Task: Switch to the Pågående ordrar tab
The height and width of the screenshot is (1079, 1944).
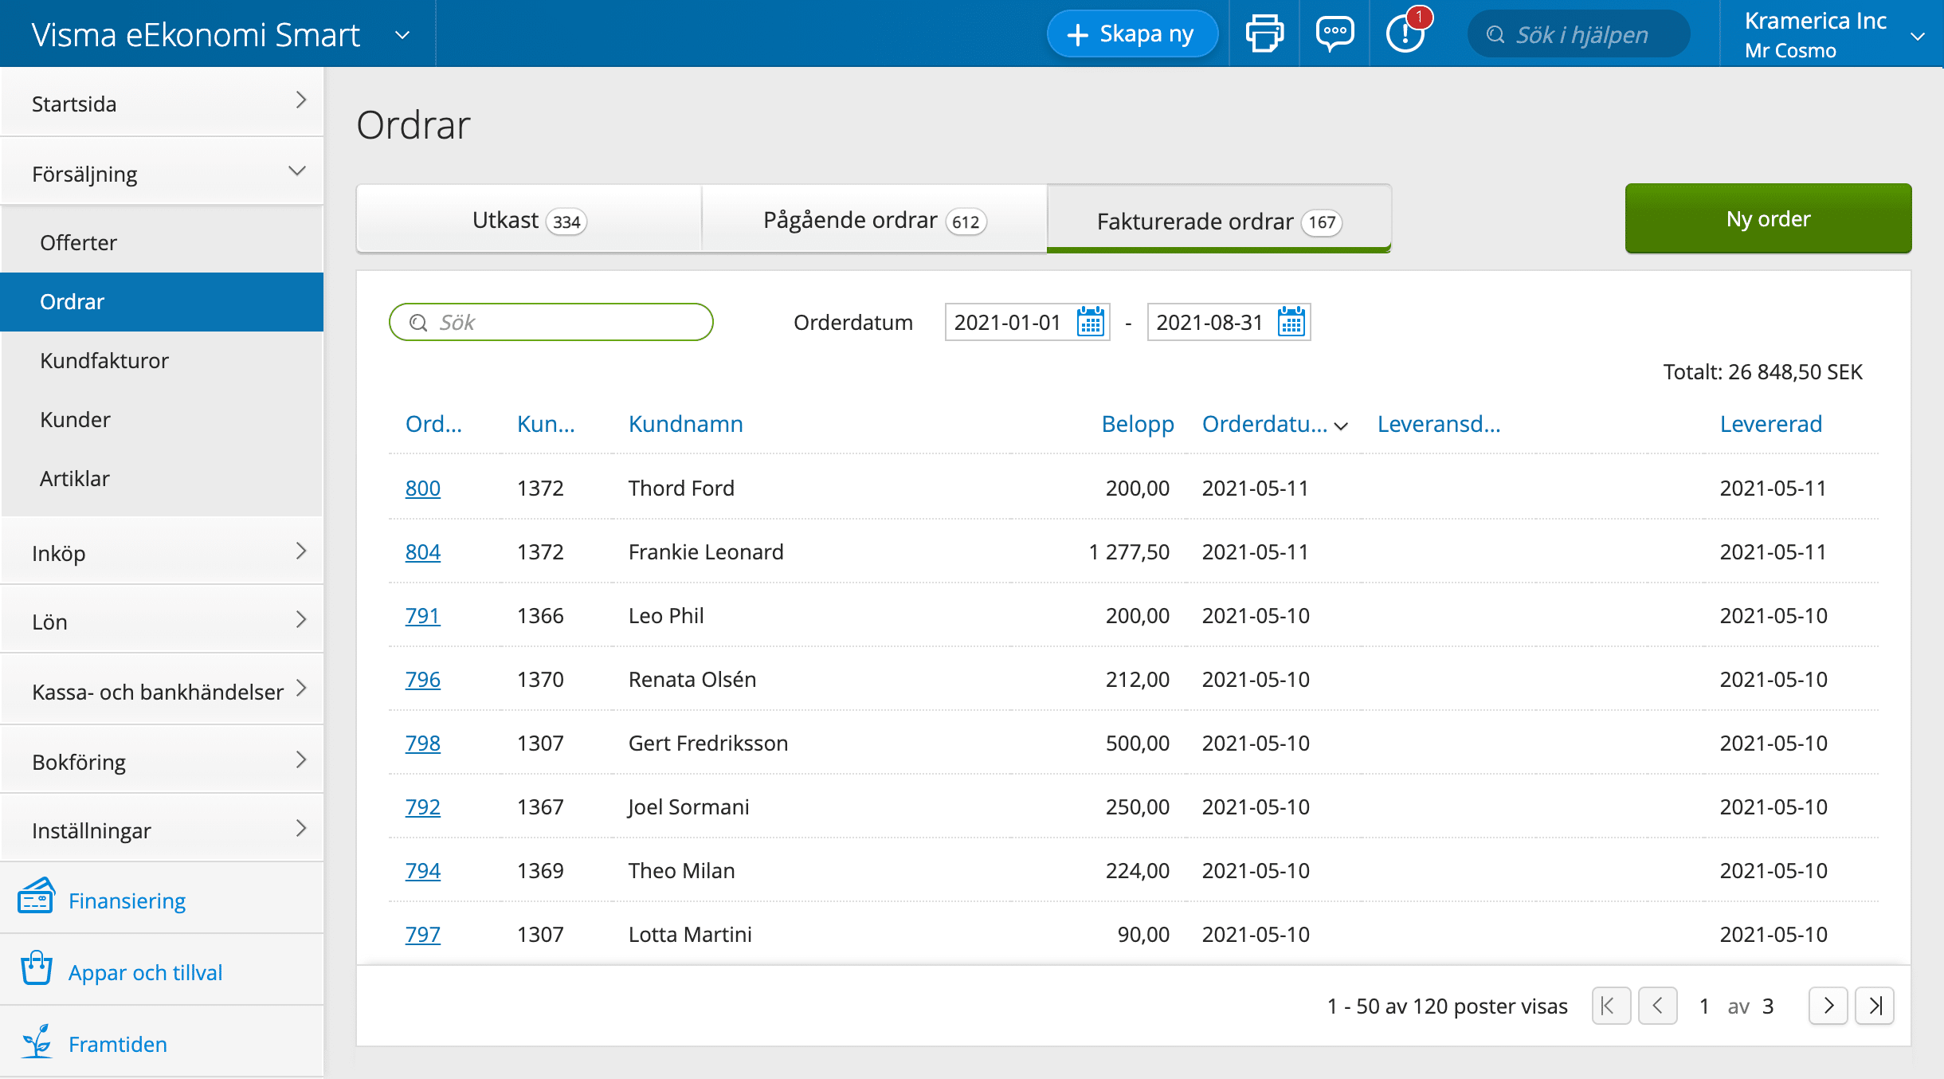Action: (x=874, y=219)
